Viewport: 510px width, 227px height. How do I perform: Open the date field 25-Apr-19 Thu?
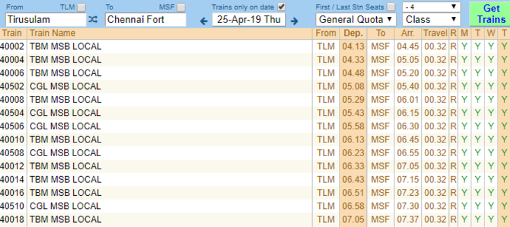point(249,20)
